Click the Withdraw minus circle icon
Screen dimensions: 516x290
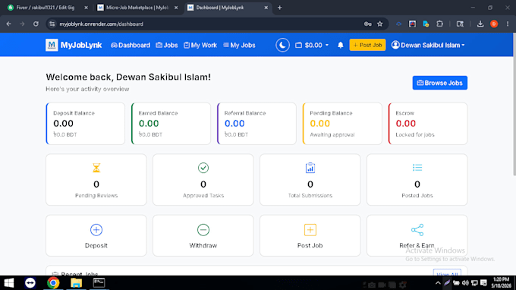203,230
